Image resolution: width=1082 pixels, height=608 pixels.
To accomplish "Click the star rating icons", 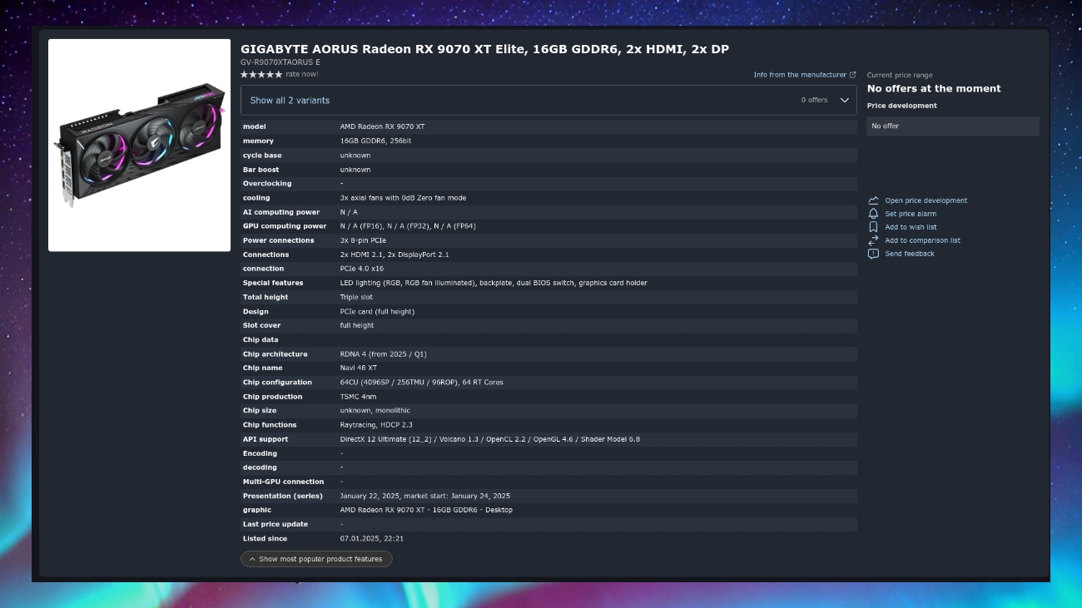I will point(261,74).
